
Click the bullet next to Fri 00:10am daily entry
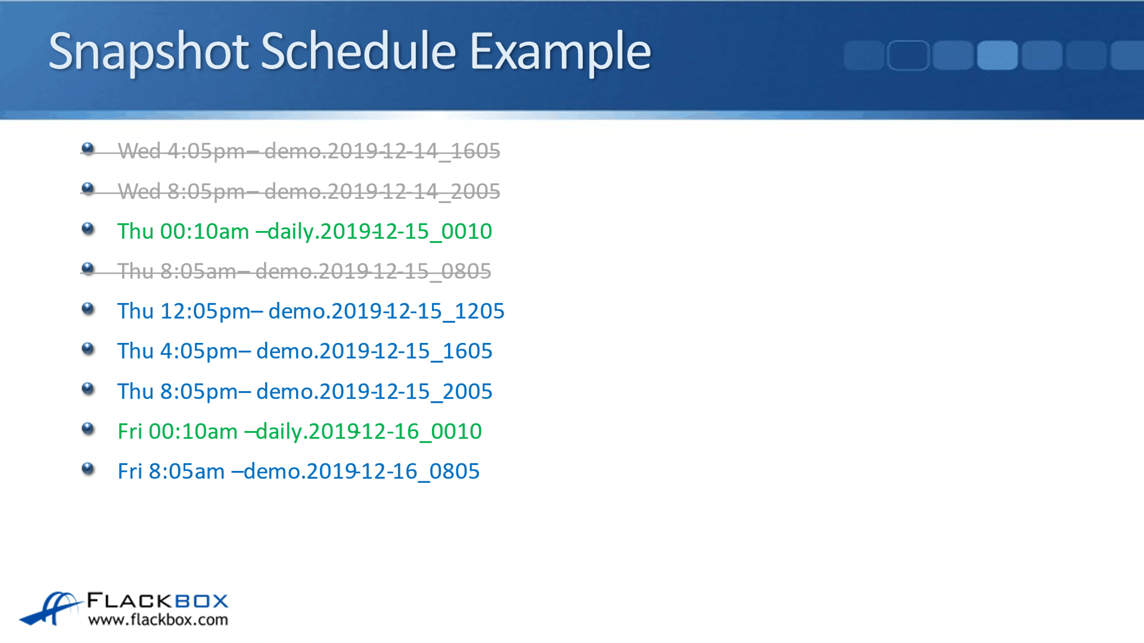[87, 429]
